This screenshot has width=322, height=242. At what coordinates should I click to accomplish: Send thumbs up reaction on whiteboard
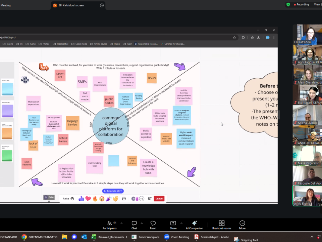[81, 199]
